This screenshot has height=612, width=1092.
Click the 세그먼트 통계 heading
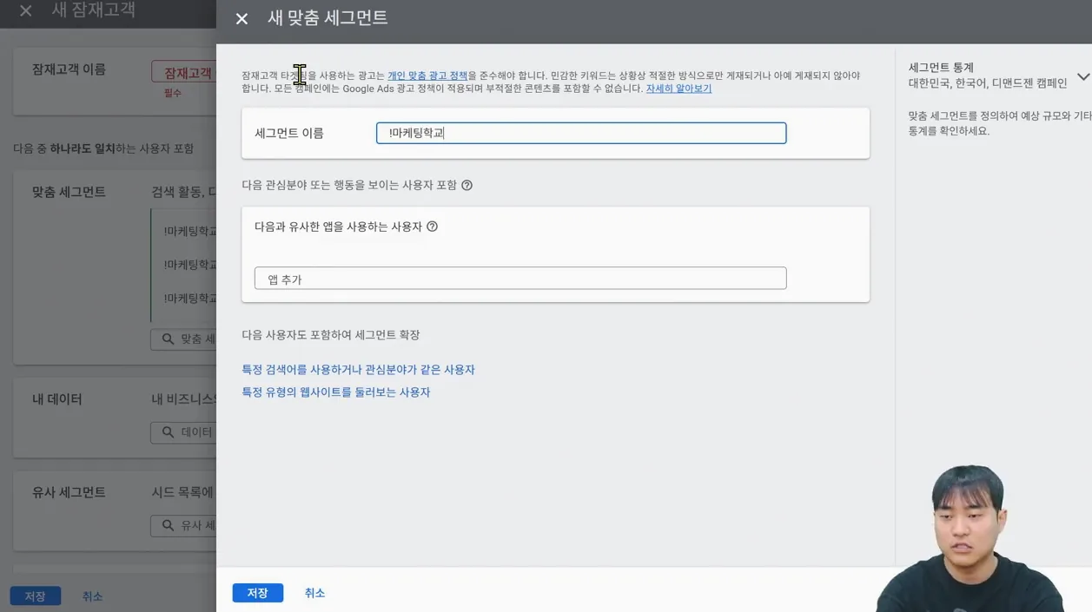tap(941, 68)
